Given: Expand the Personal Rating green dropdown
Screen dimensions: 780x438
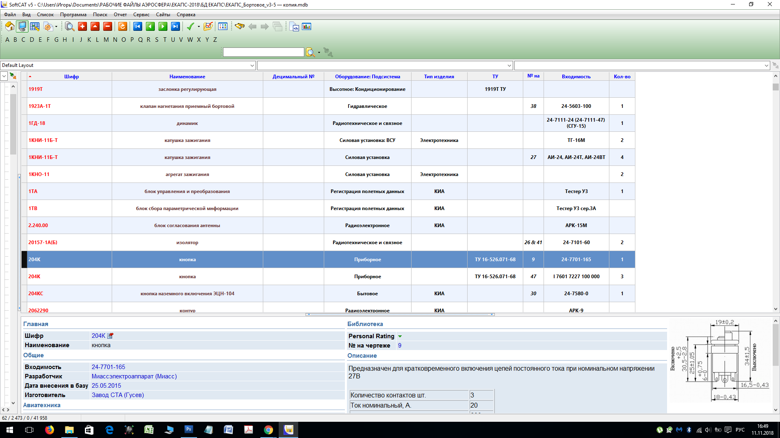Looking at the screenshot, I should click(400, 336).
